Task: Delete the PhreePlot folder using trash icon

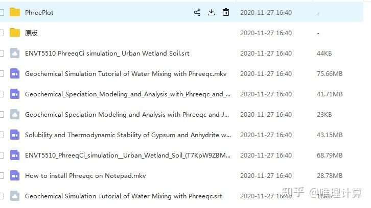Action: point(225,12)
